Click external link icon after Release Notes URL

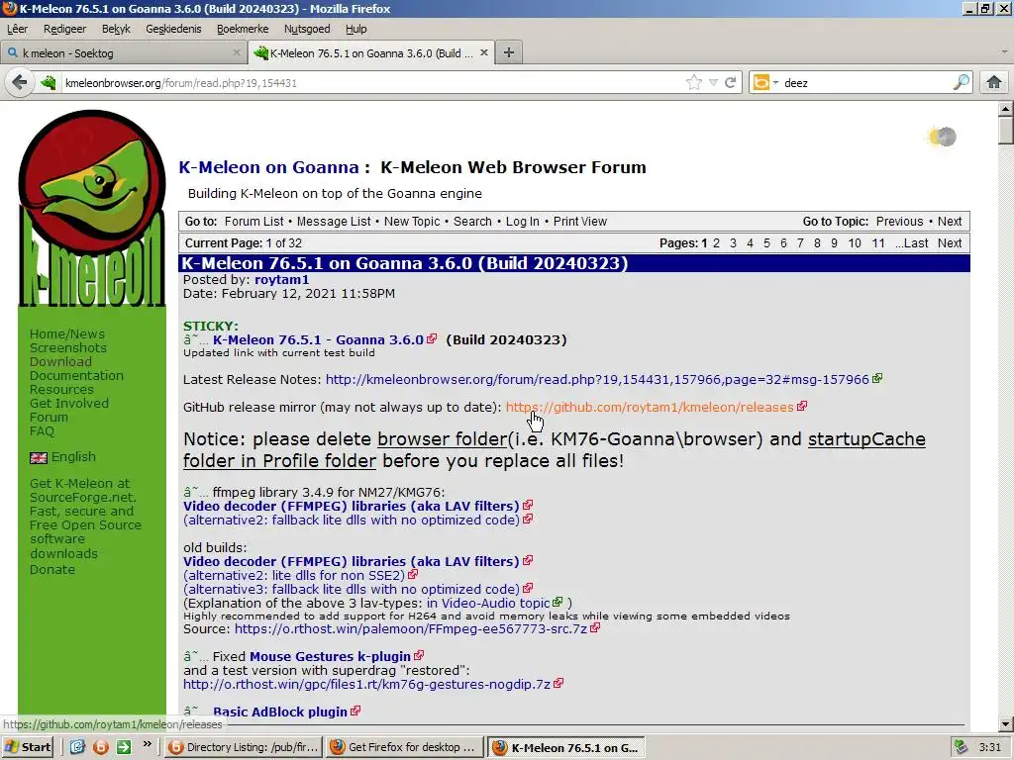pos(877,378)
